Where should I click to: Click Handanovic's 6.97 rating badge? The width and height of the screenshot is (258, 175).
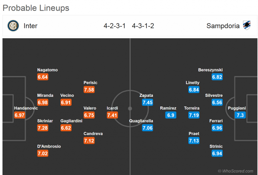(19, 115)
